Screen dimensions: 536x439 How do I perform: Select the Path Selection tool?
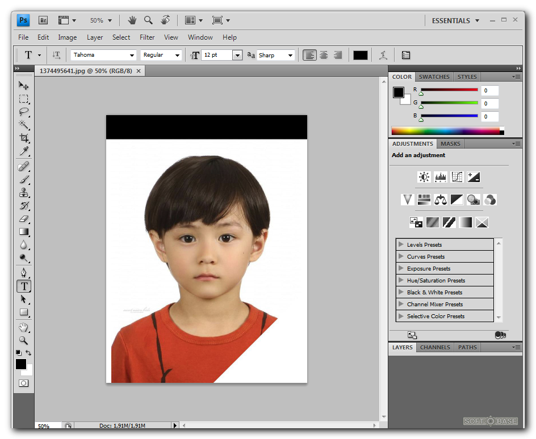click(x=24, y=299)
